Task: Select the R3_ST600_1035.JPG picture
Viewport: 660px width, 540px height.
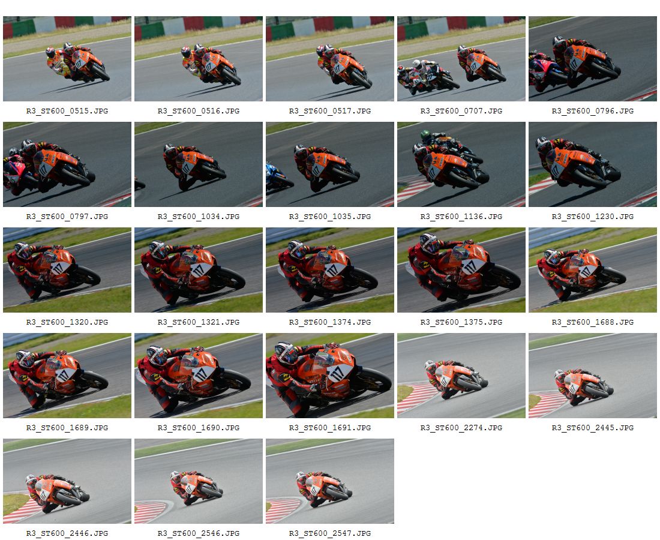Action: [330, 164]
